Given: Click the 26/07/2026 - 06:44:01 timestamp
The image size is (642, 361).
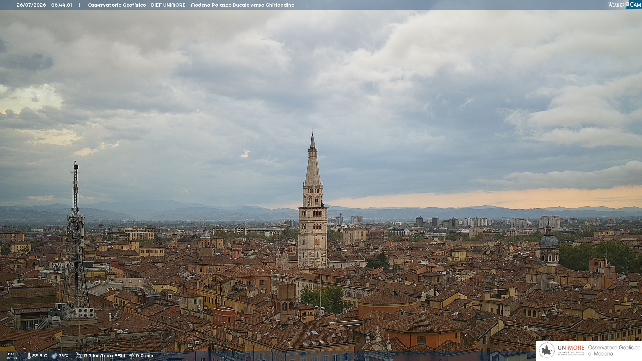Looking at the screenshot, I should point(44,5).
